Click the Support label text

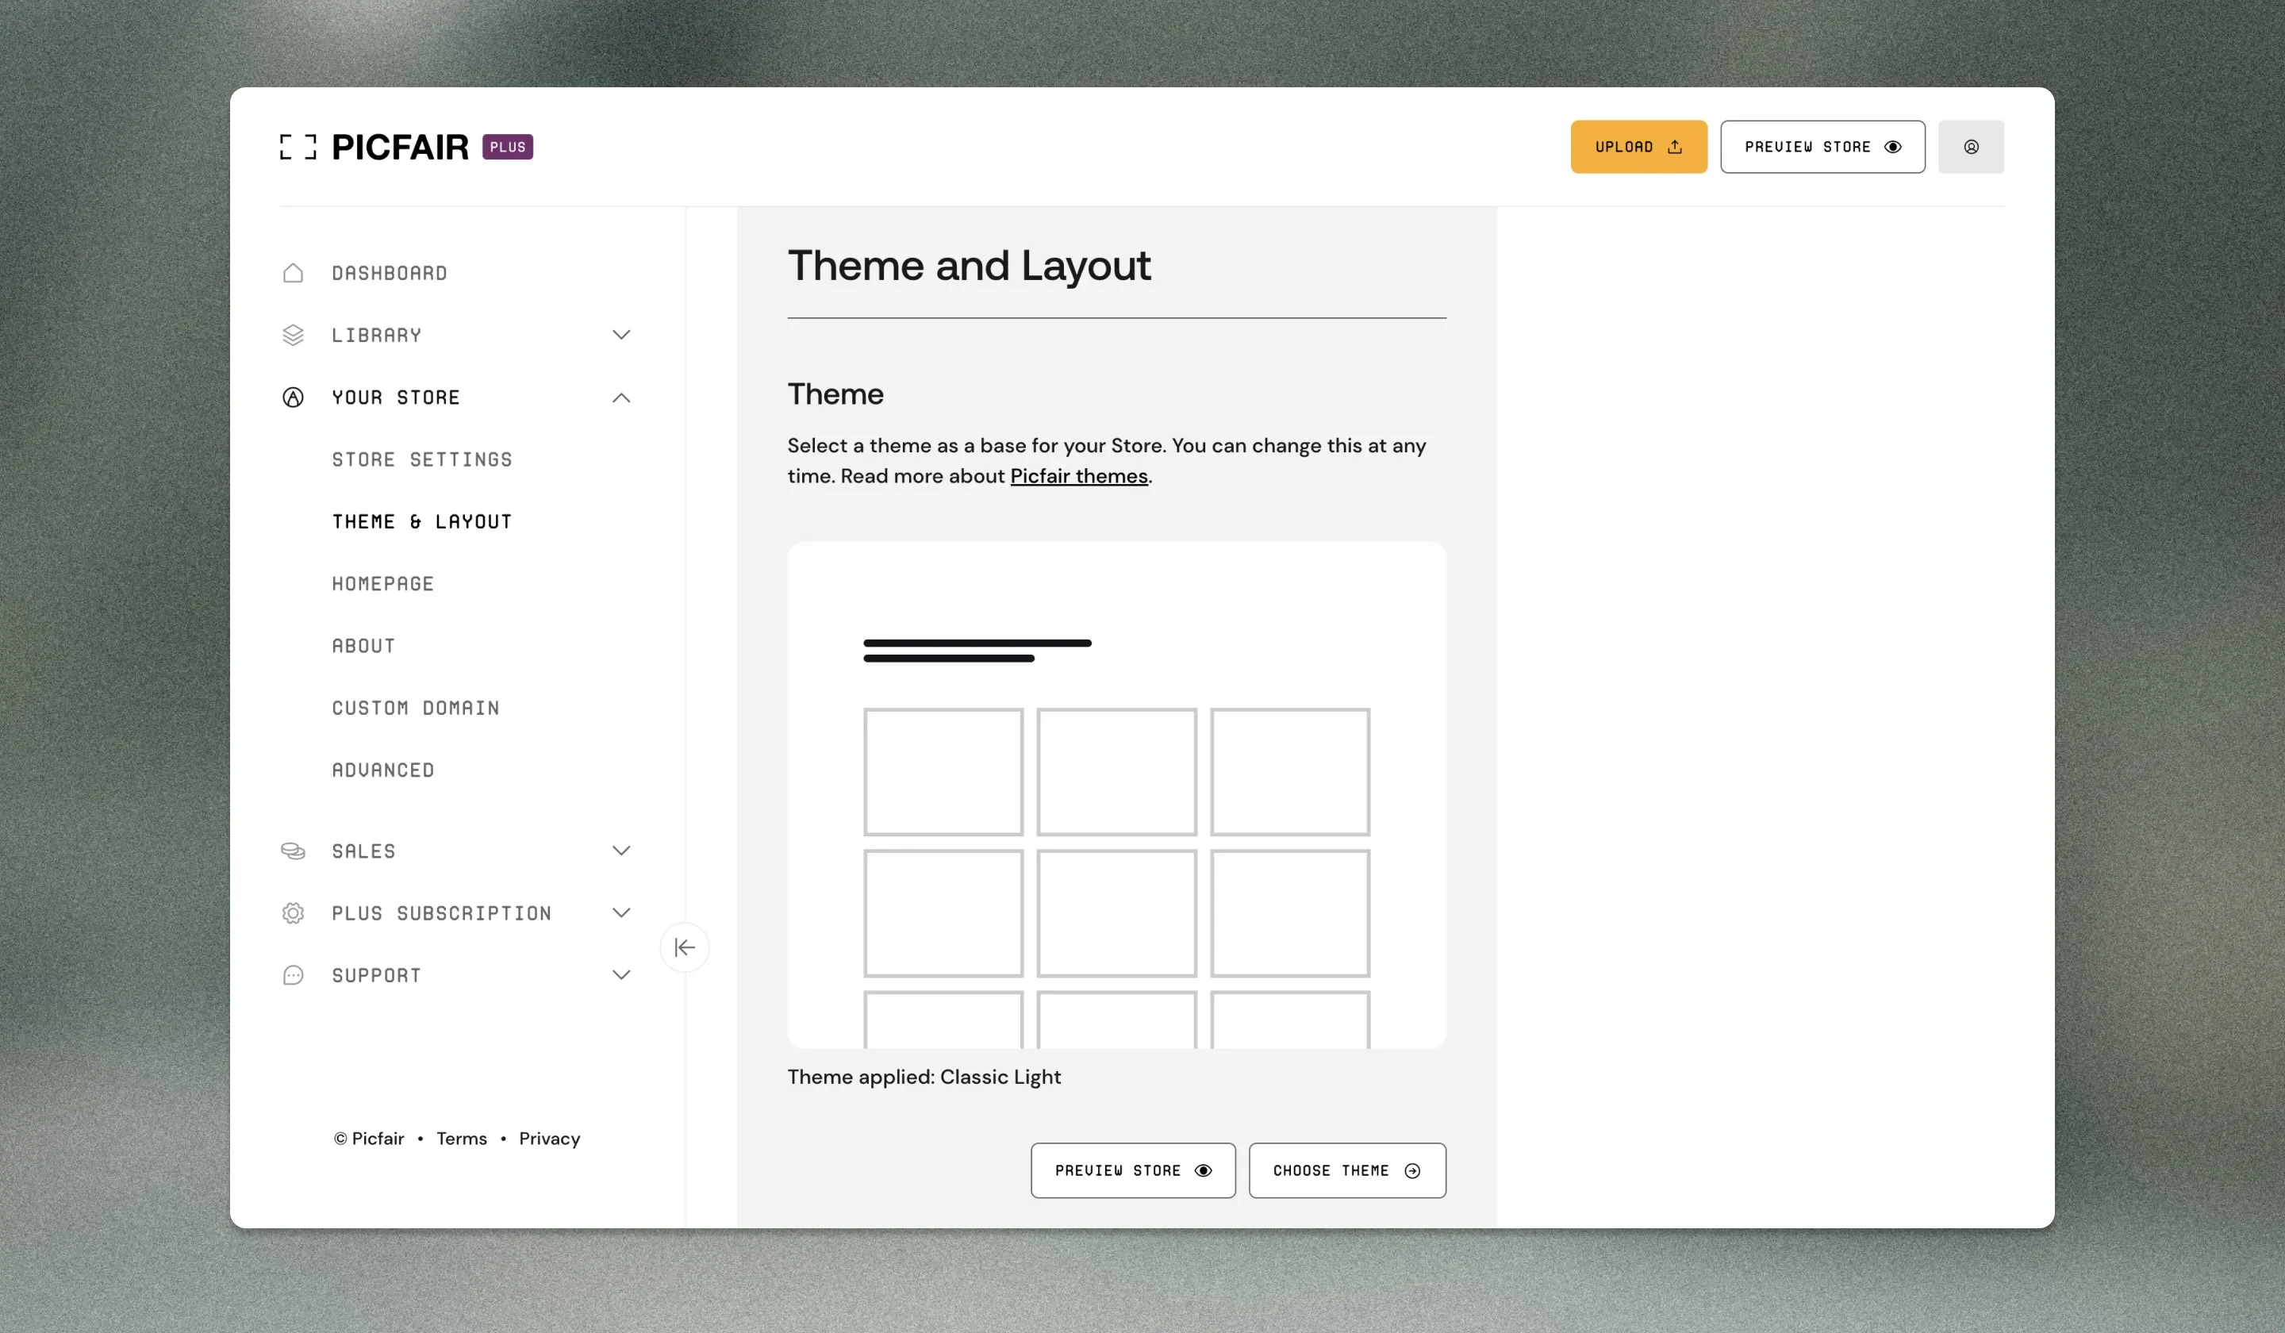pos(376,975)
